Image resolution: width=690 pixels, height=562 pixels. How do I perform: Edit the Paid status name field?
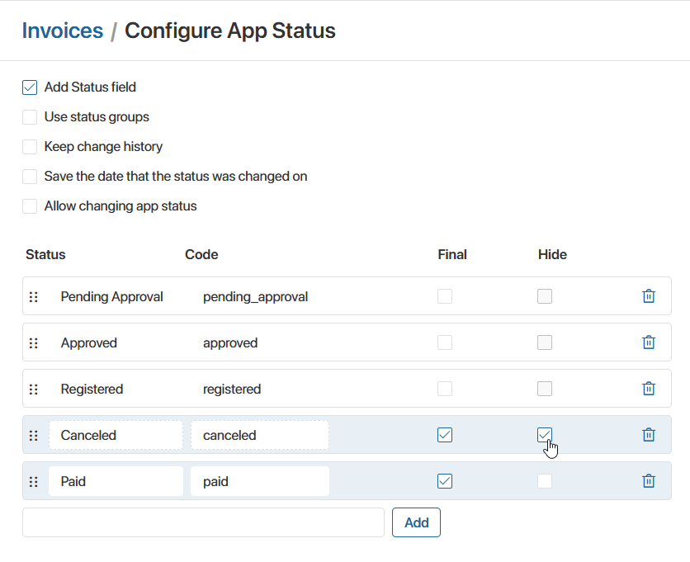(116, 481)
